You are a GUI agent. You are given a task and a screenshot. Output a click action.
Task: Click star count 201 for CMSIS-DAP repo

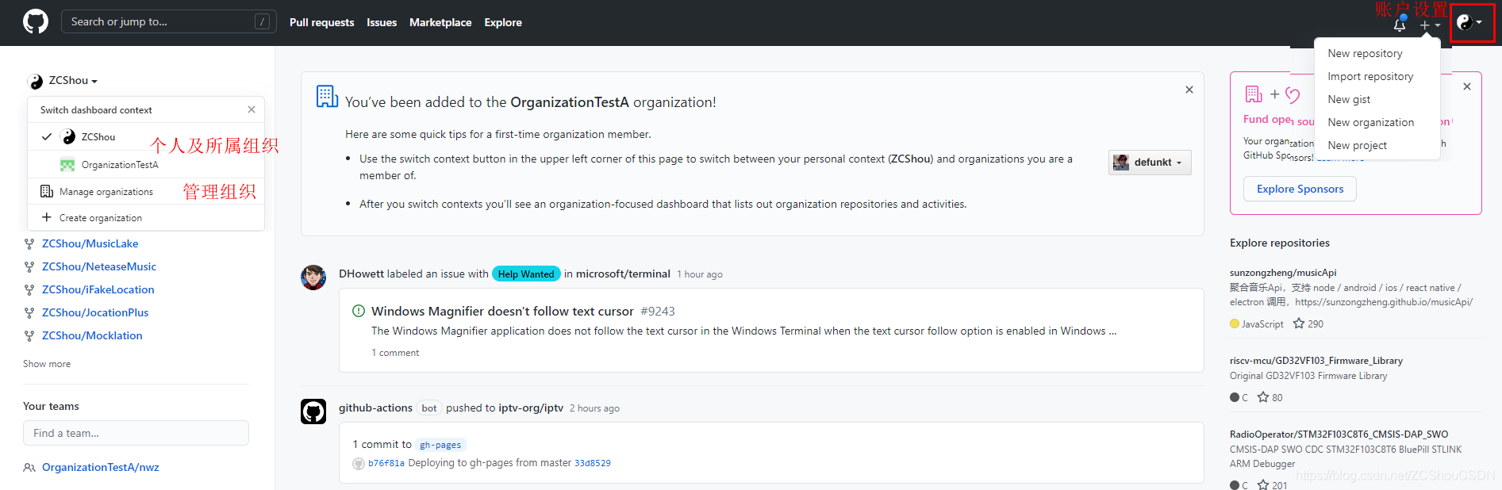tap(1272, 484)
